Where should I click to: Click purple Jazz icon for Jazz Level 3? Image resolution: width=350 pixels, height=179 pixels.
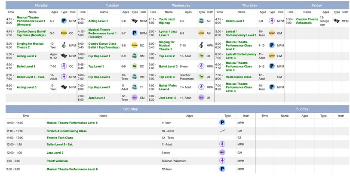pyautogui.click(x=135, y=98)
